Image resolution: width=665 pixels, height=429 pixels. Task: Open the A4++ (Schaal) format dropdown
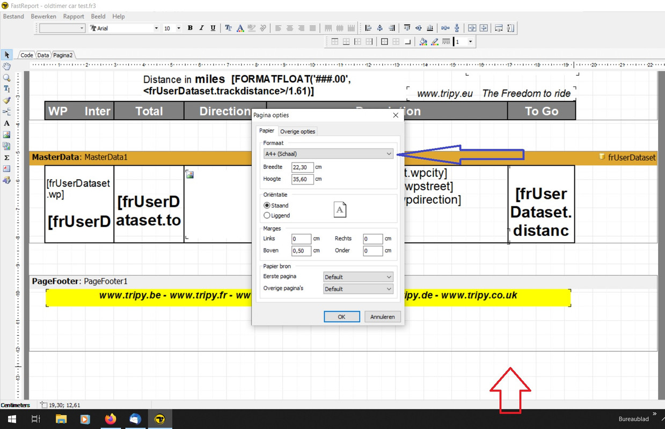click(328, 154)
